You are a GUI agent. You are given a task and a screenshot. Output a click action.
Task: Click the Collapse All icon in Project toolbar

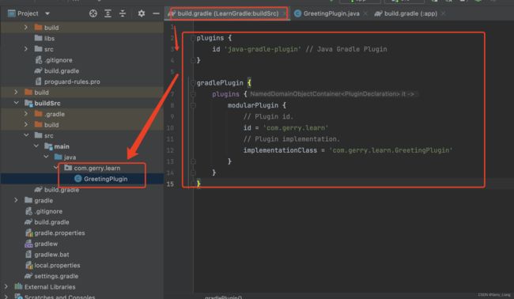coord(123,13)
